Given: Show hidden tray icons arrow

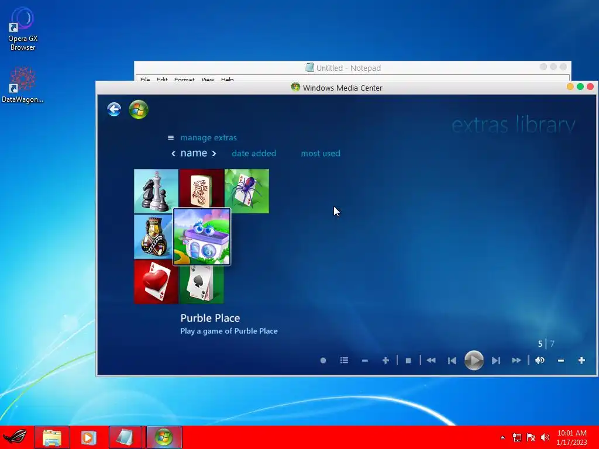Looking at the screenshot, I should [502, 437].
